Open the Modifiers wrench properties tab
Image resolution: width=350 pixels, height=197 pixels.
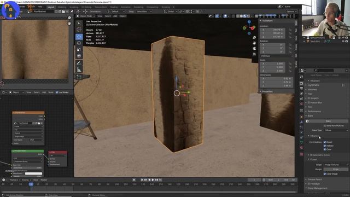pyautogui.click(x=301, y=122)
